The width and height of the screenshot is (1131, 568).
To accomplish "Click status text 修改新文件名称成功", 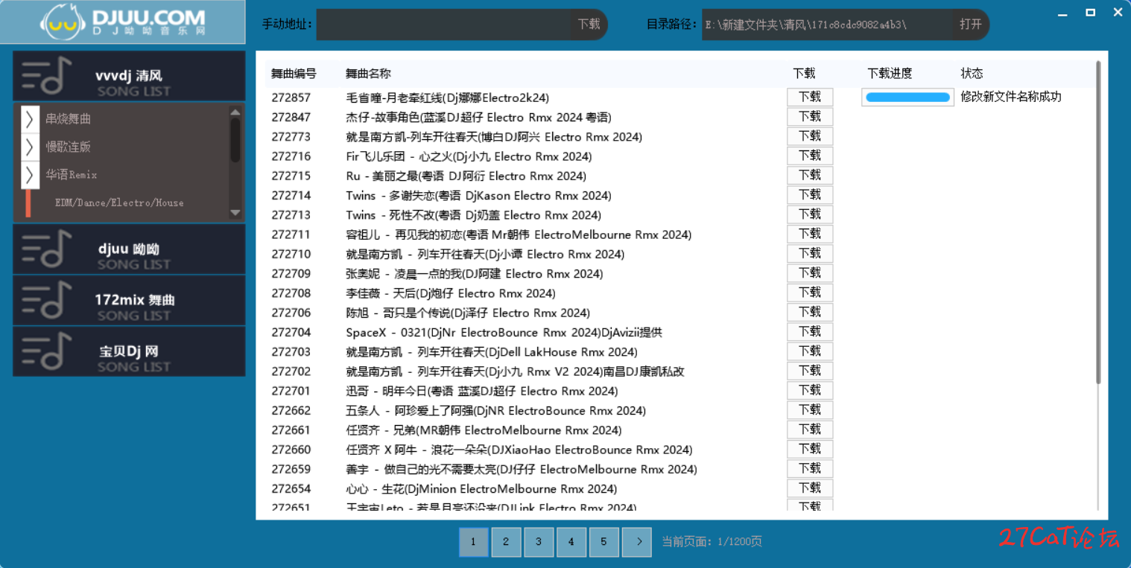I will click(x=1011, y=97).
